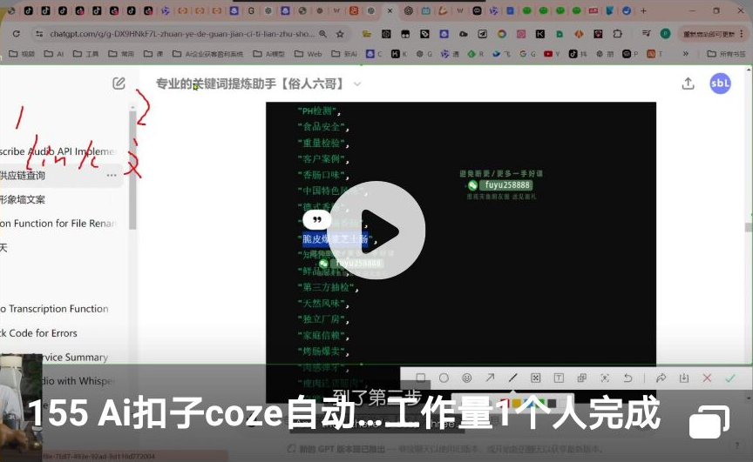Open the sbL profile avatar menu

pyautogui.click(x=720, y=84)
